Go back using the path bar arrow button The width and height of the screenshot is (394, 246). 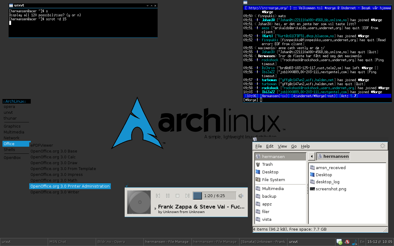pyautogui.click(x=312, y=156)
